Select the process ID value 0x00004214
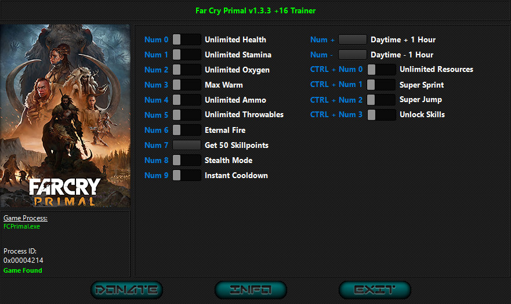 pos(23,260)
